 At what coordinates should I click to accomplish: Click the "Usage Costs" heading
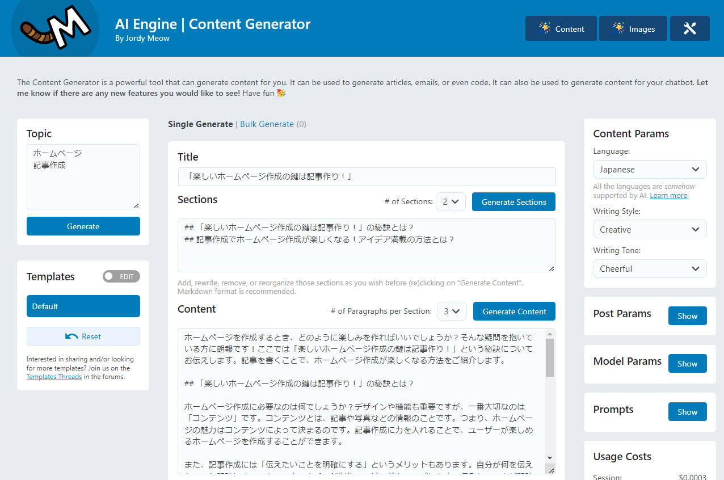(x=622, y=456)
